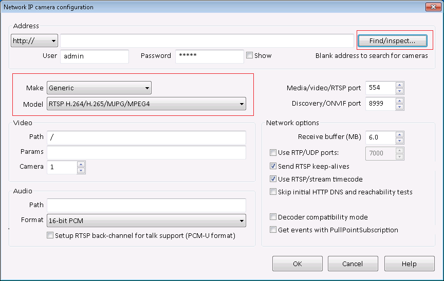Screen dimensions: 444x281
Task: Enable RTSP back-channel for talk support
Action: click(x=50, y=236)
